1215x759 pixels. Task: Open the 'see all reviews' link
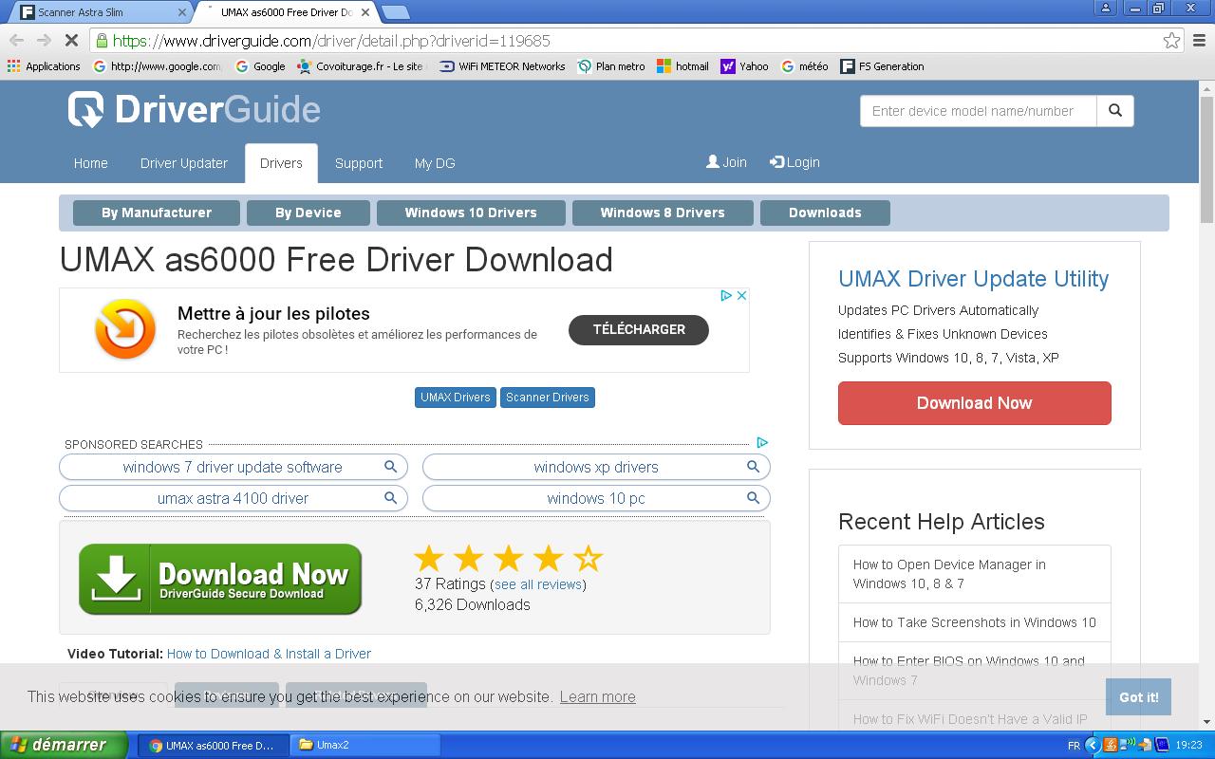538,584
